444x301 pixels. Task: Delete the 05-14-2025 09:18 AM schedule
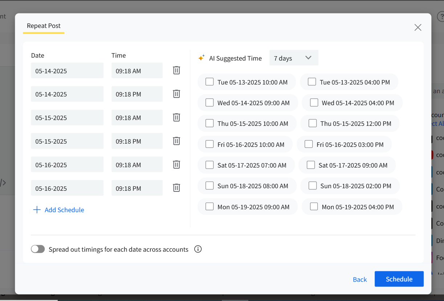coord(176,70)
